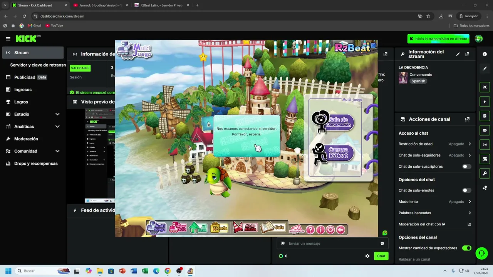Click the Enviar un mensaje input
Viewport: 493px width, 277px height.
coord(332,243)
